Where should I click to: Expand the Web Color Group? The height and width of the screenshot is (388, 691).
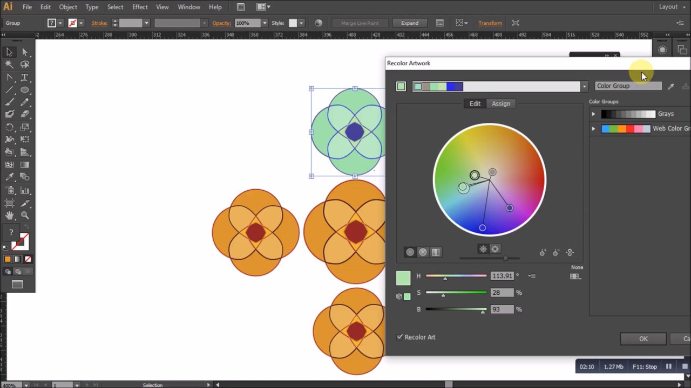click(593, 129)
